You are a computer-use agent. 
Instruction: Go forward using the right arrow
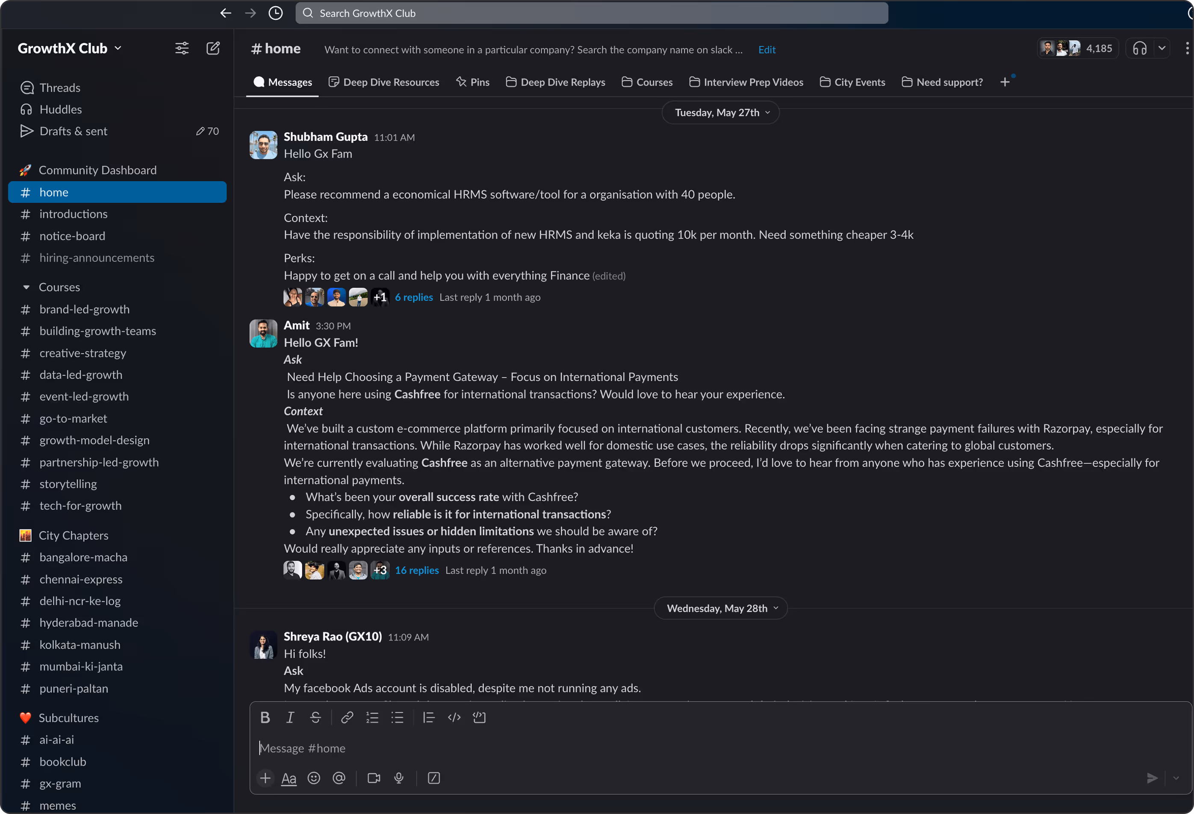[250, 13]
